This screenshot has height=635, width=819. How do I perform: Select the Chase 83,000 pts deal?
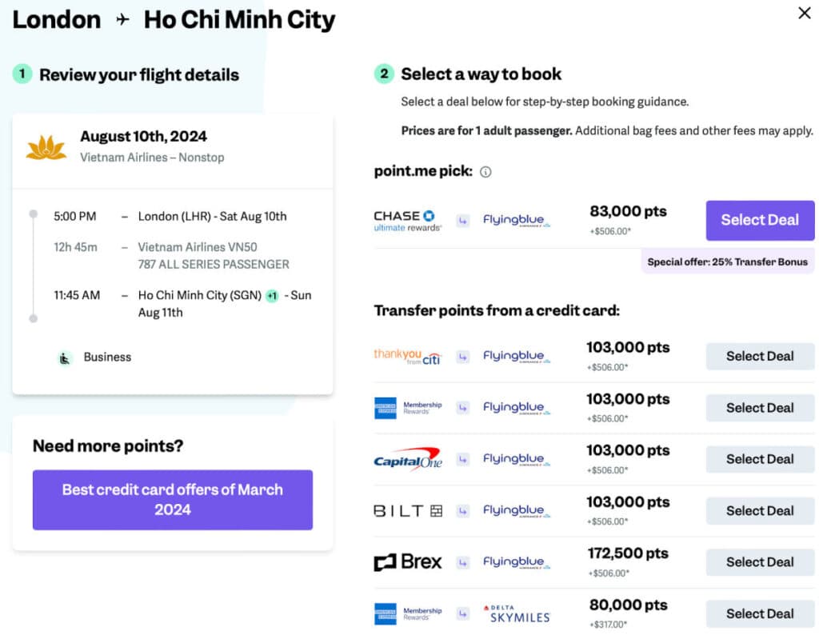pyautogui.click(x=759, y=221)
